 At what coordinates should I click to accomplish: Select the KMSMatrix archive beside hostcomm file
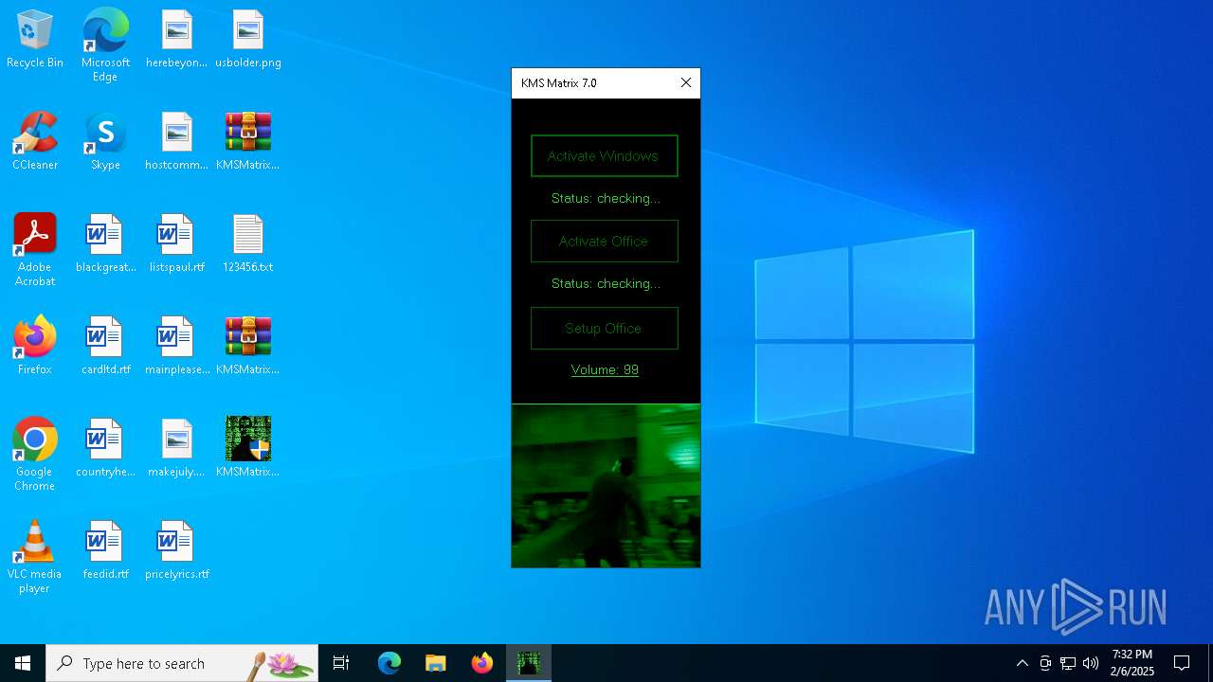[248, 142]
